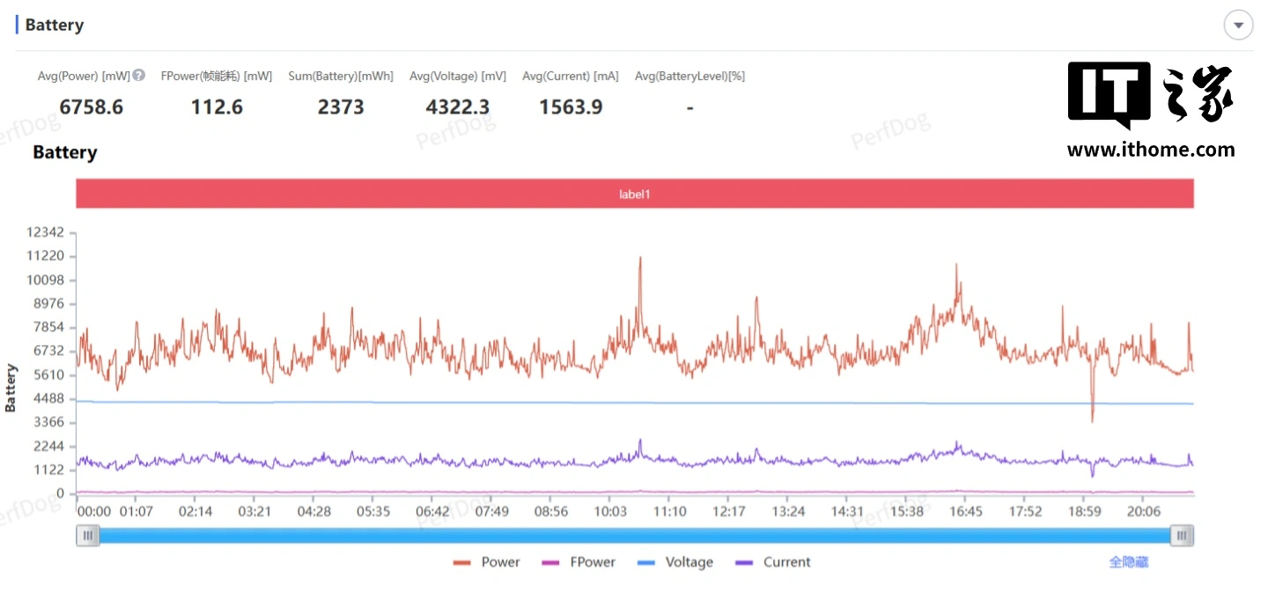Image resolution: width=1268 pixels, height=609 pixels.
Task: Select the red label1 bar
Action: pyautogui.click(x=634, y=194)
